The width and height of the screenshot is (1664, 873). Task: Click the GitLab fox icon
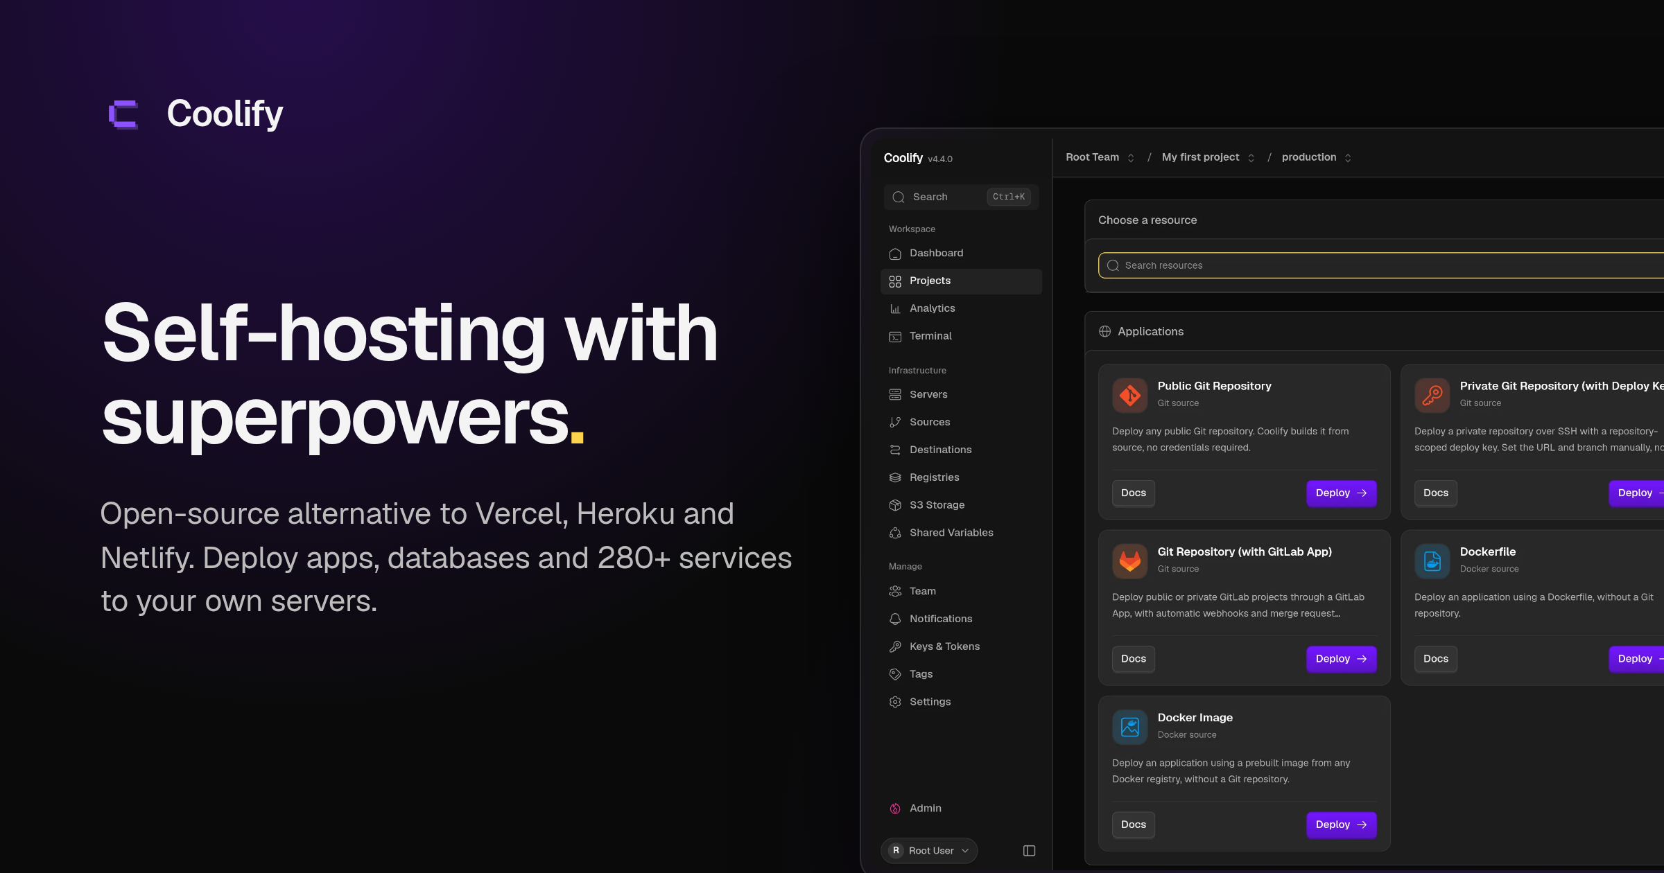point(1130,561)
